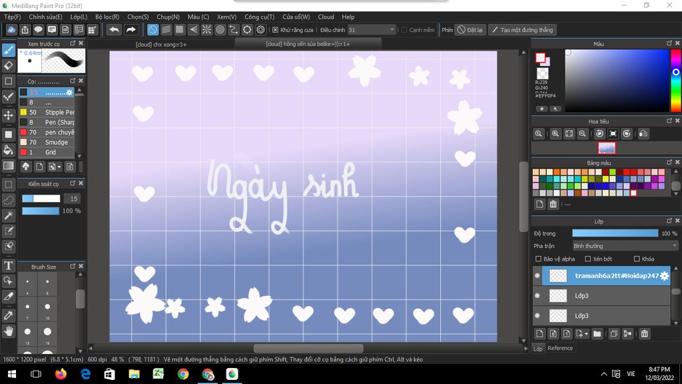Expand the add-layer dropdown arrow
This screenshot has height=384, width=682.
click(586, 334)
